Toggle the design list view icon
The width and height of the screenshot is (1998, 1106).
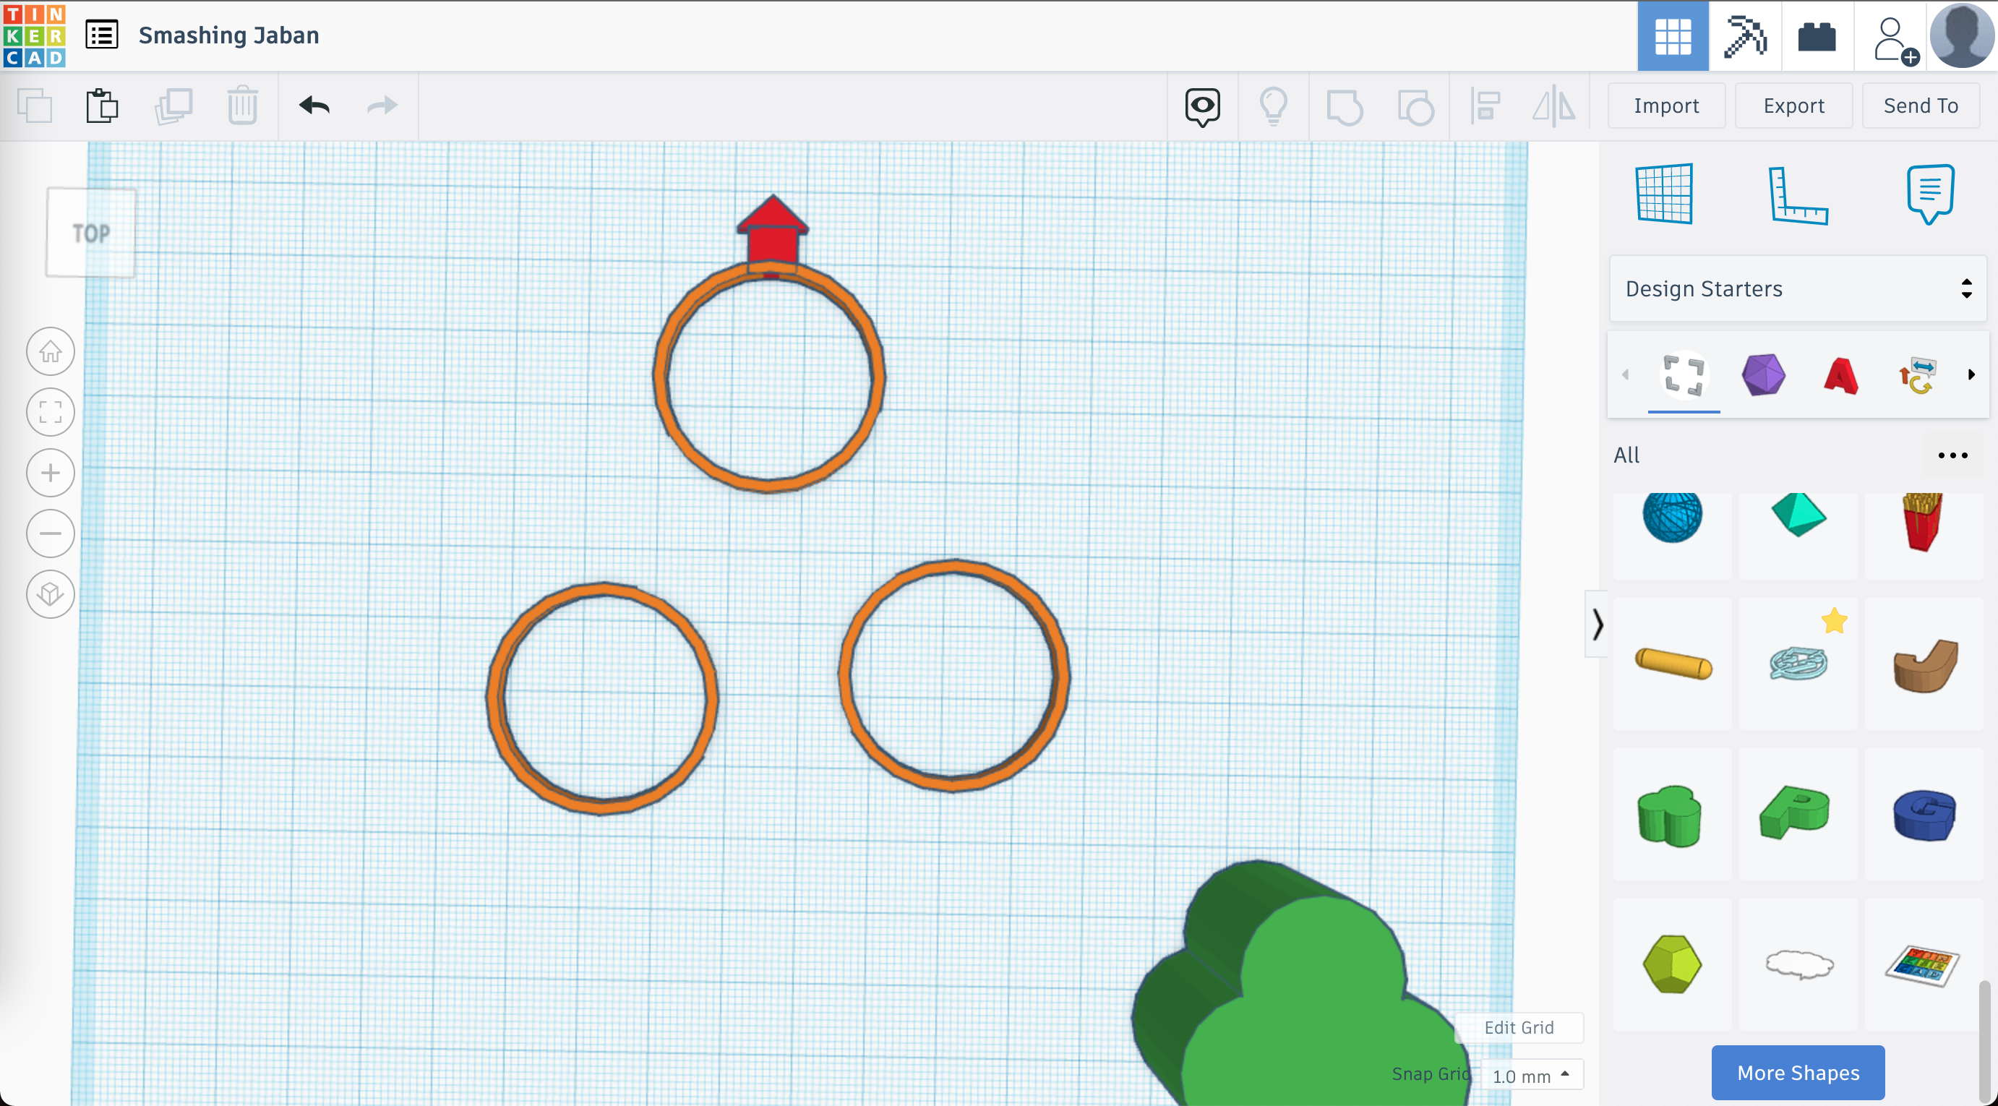coord(102,35)
